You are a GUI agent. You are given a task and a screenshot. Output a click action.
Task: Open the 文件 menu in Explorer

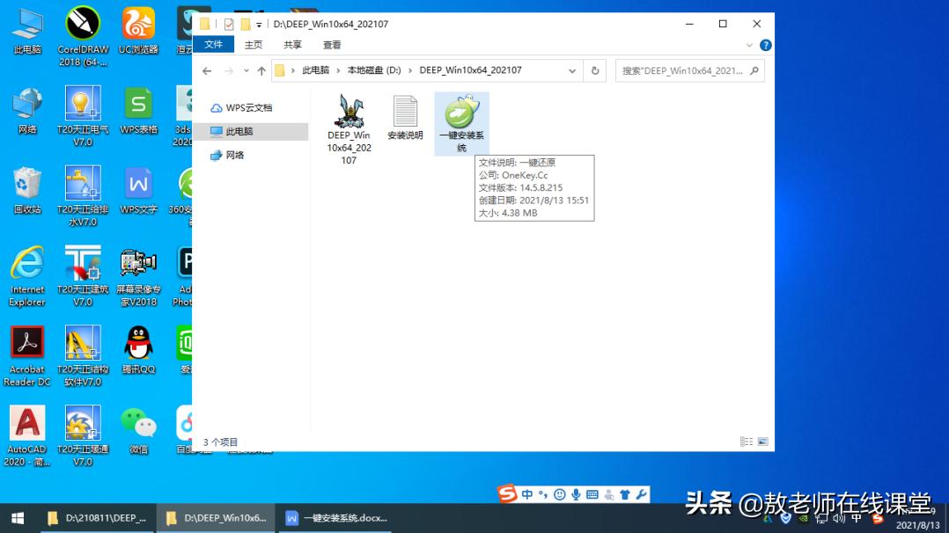[214, 44]
